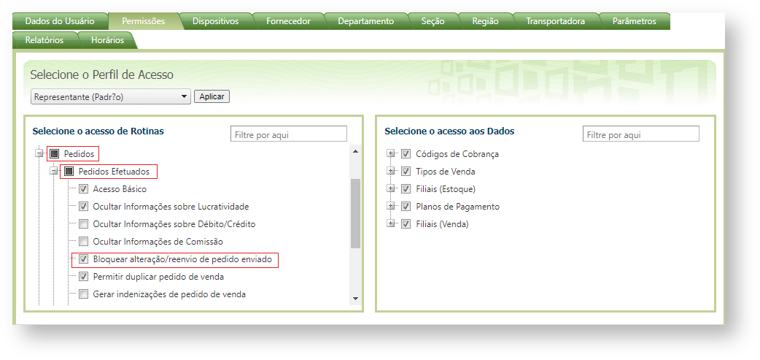Uncheck Bloquear alteração/reenvio de pedido enviado
Image resolution: width=760 pixels, height=360 pixels.
83,259
